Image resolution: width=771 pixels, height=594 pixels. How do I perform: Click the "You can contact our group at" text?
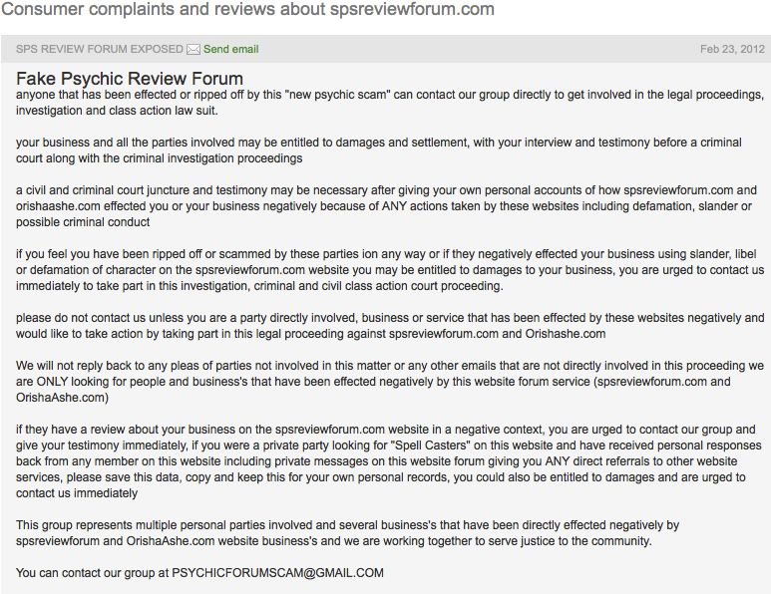92,573
